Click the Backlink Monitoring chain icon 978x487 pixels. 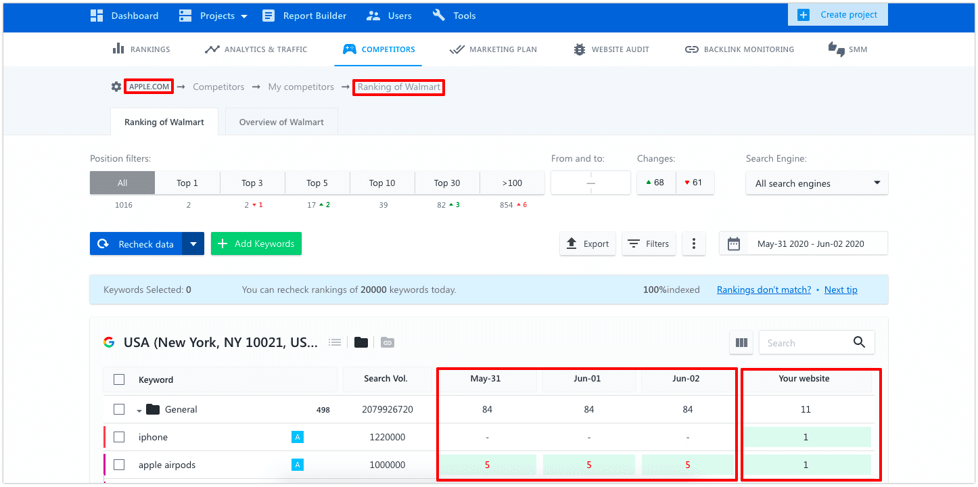pyautogui.click(x=692, y=49)
